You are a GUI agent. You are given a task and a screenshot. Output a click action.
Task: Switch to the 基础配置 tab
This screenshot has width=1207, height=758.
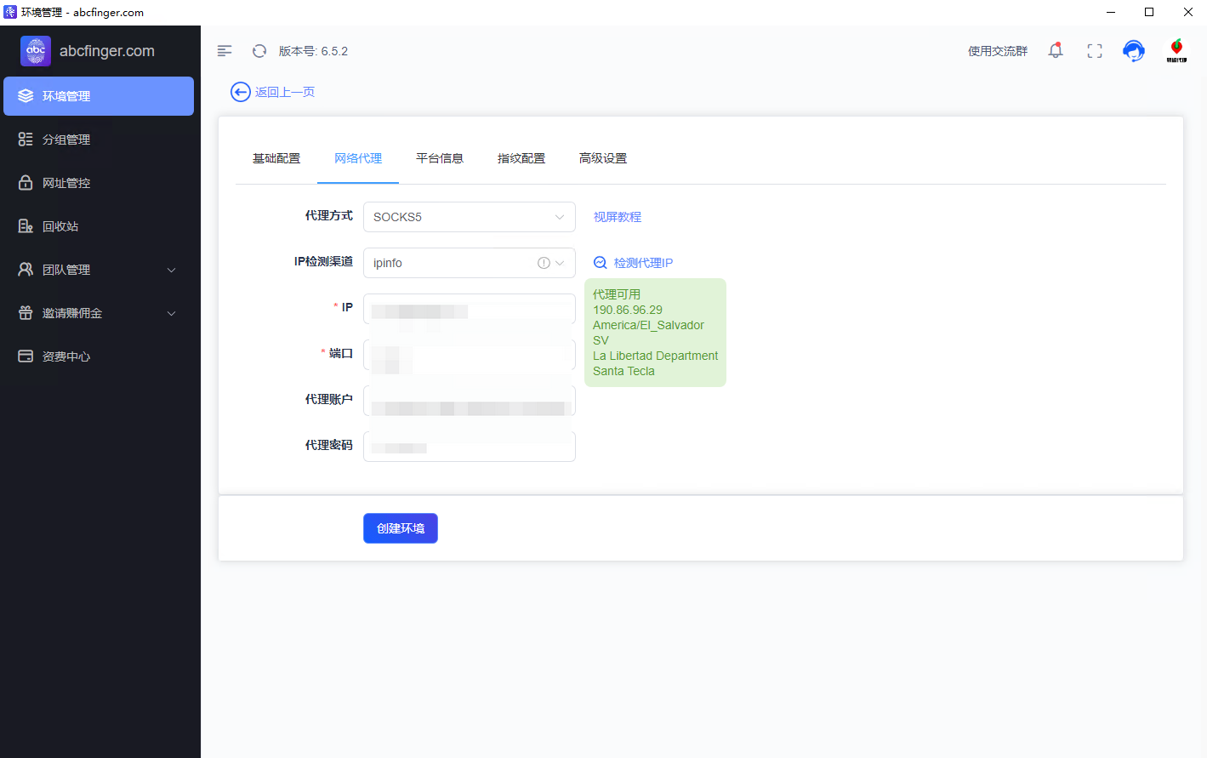(x=276, y=158)
